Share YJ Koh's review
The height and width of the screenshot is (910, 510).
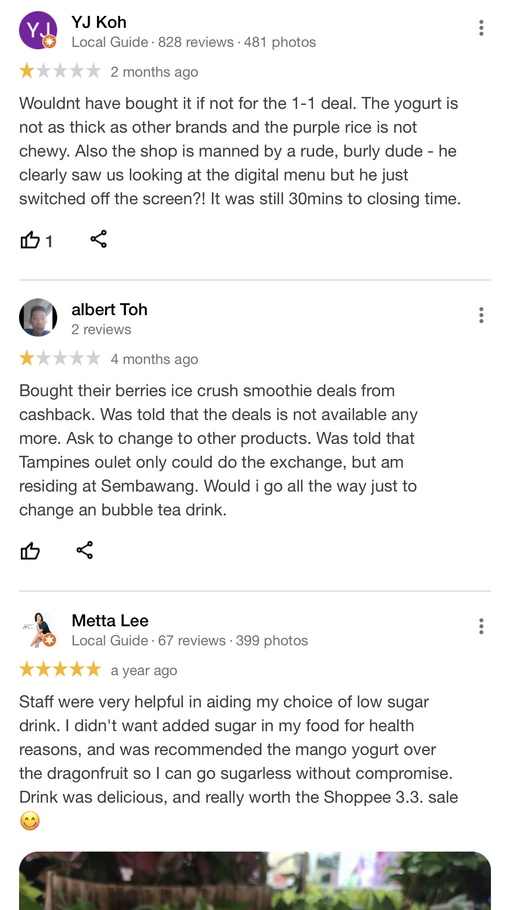(99, 239)
